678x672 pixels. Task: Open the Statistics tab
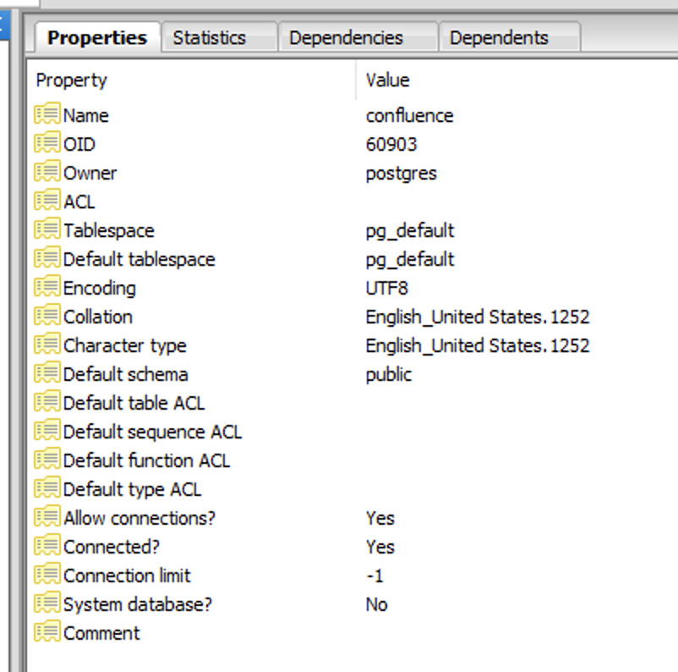point(219,38)
